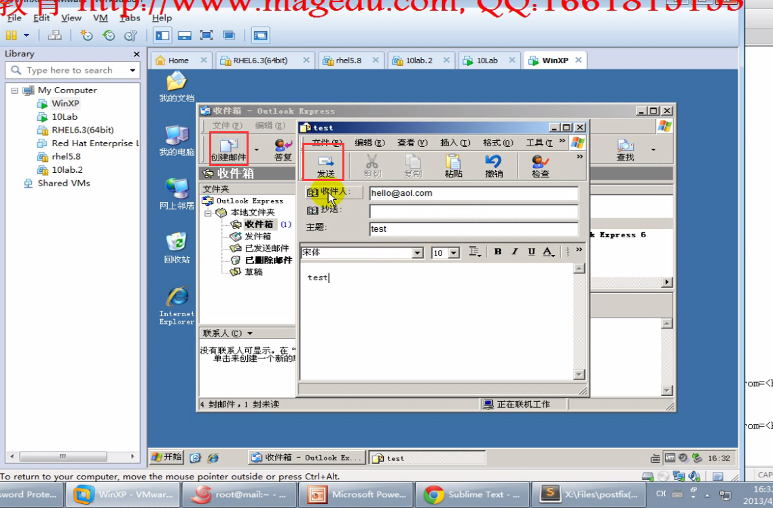The image size is (773, 508).
Task: Click the Paste (粘贴) clipboard icon
Action: 453,166
